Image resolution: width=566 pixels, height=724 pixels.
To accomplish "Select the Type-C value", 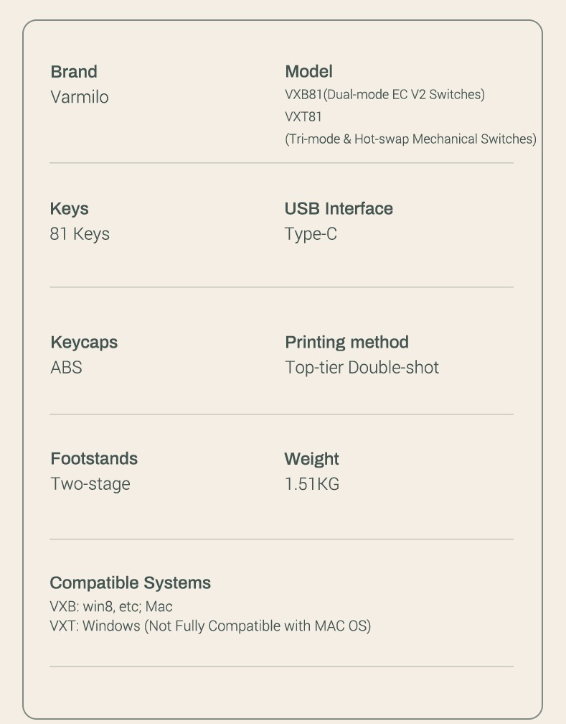I will coord(311,233).
